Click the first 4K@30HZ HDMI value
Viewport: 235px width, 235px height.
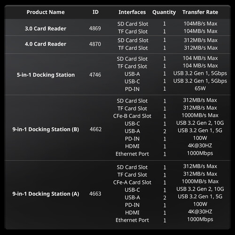(200, 146)
